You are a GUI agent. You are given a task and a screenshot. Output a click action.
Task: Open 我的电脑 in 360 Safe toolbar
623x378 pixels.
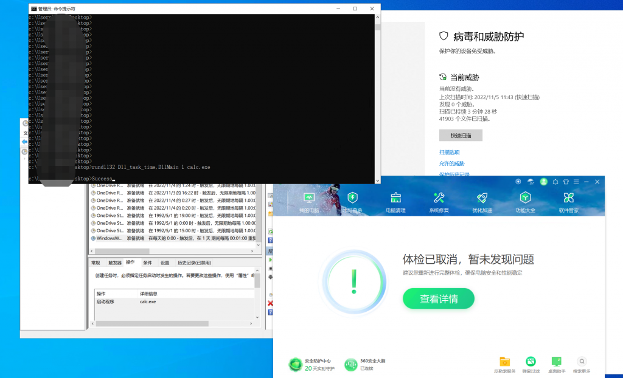click(309, 202)
